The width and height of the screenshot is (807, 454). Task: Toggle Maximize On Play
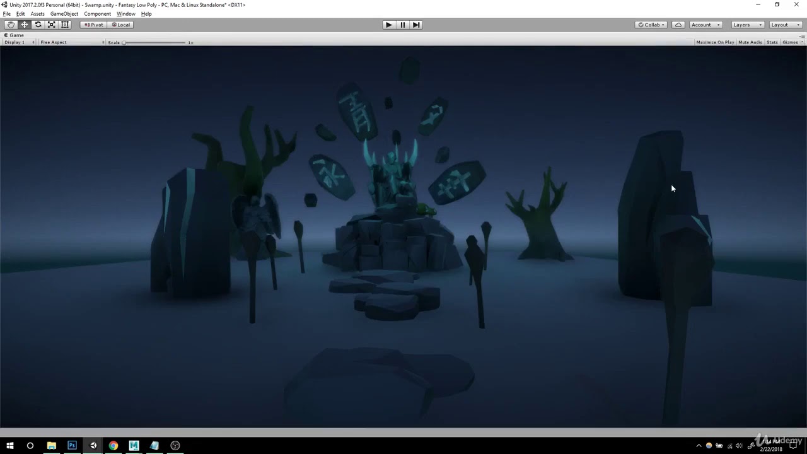[x=715, y=42]
